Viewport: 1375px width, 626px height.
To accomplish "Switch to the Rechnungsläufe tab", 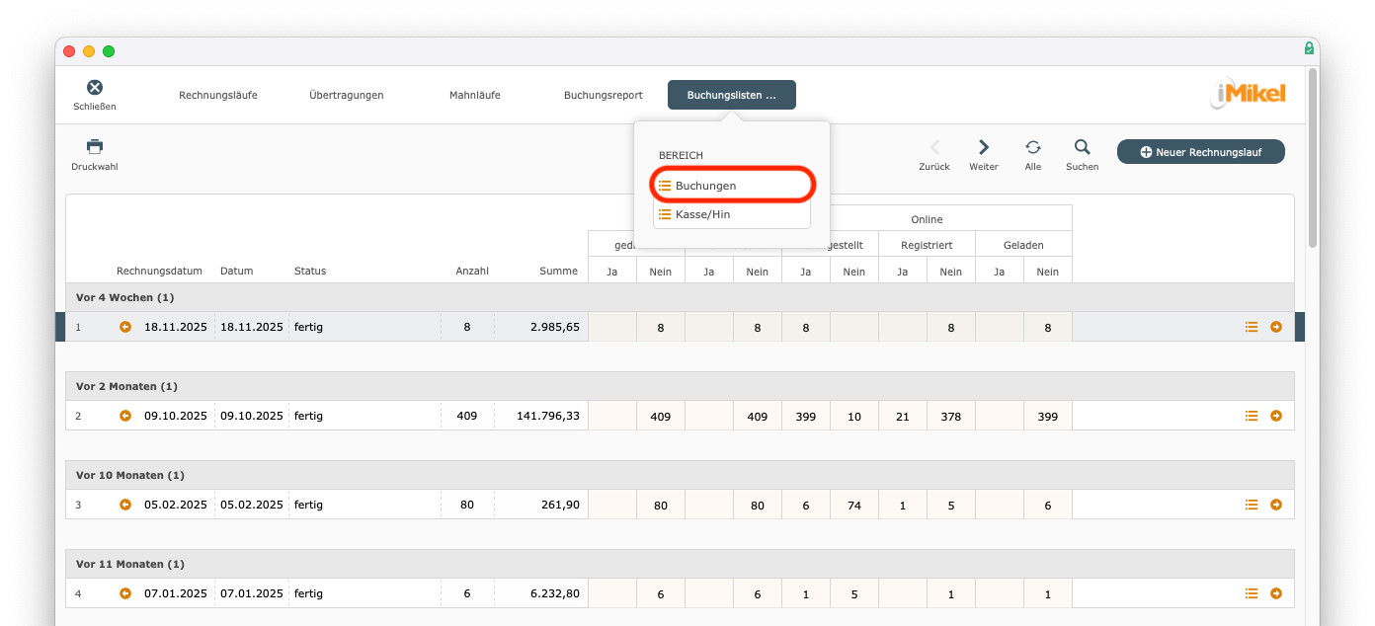I will click(218, 95).
